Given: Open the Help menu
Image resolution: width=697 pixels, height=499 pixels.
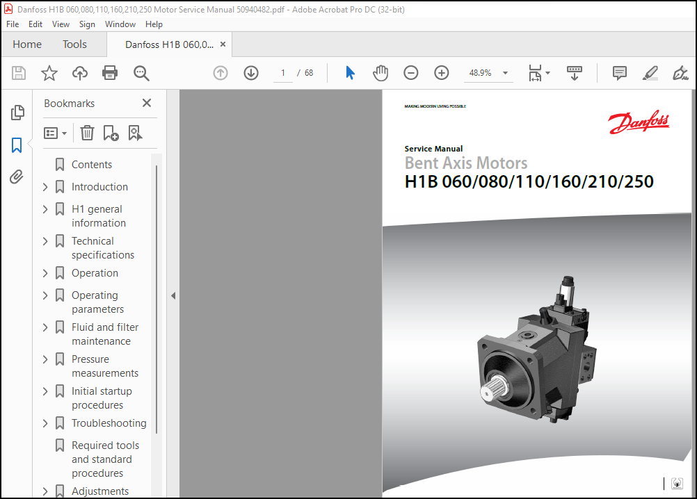Looking at the screenshot, I should pos(154,24).
